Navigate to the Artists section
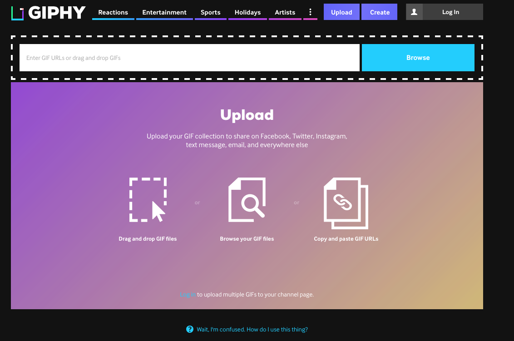Viewport: 514px width, 341px height. (285, 12)
